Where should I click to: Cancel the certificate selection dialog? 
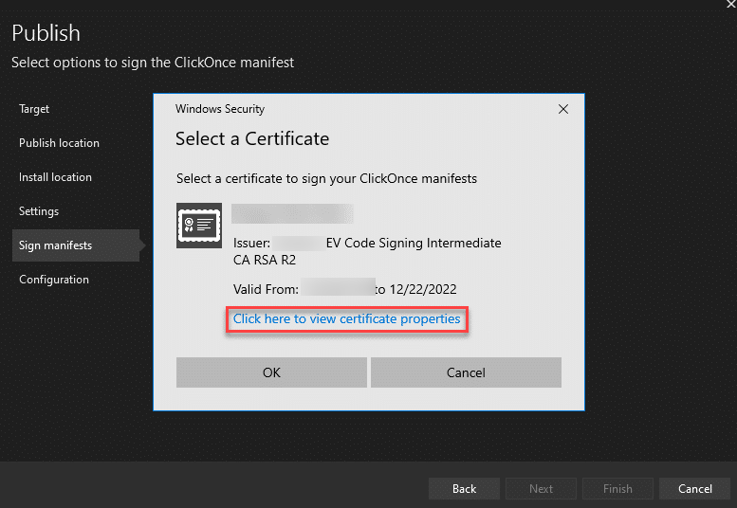(x=466, y=372)
